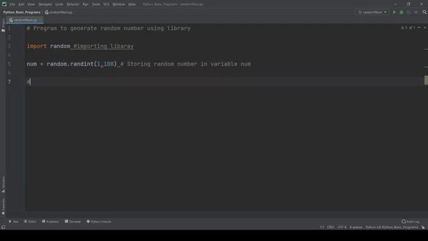
Task: Open the Structure tool window sidebar button
Action: click(x=3, y=185)
